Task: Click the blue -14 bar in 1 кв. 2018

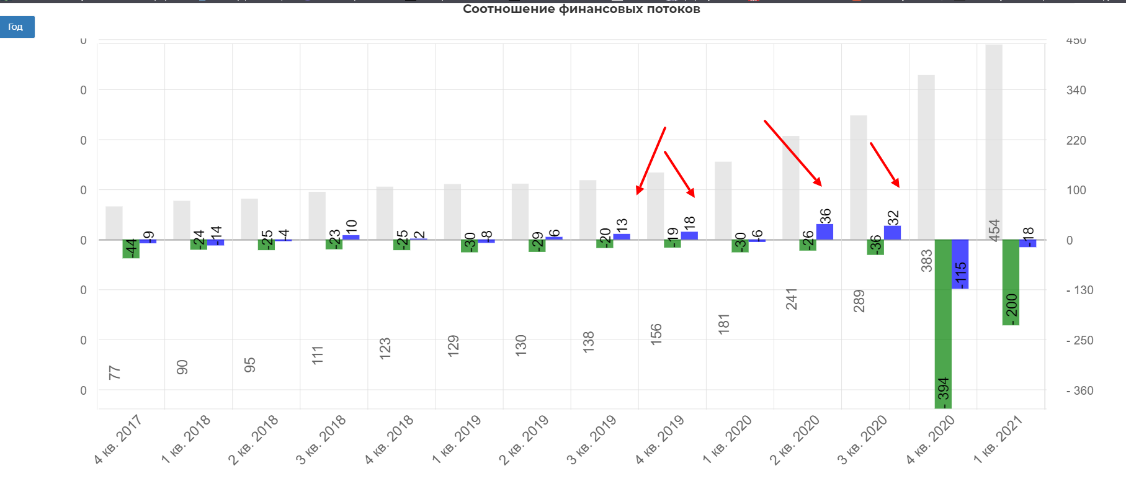Action: 216,243
